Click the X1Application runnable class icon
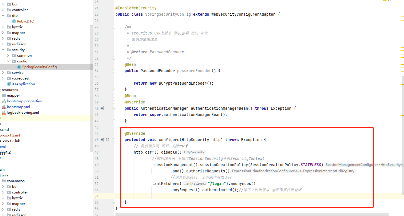Screen dimensions: 404x216 pyautogui.click(x=9, y=84)
